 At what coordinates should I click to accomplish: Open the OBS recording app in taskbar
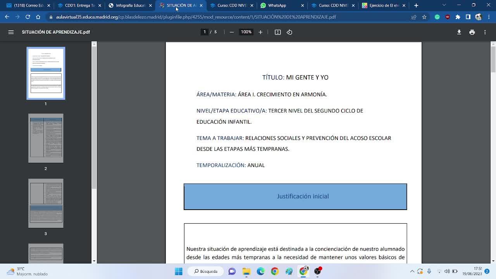click(x=317, y=271)
